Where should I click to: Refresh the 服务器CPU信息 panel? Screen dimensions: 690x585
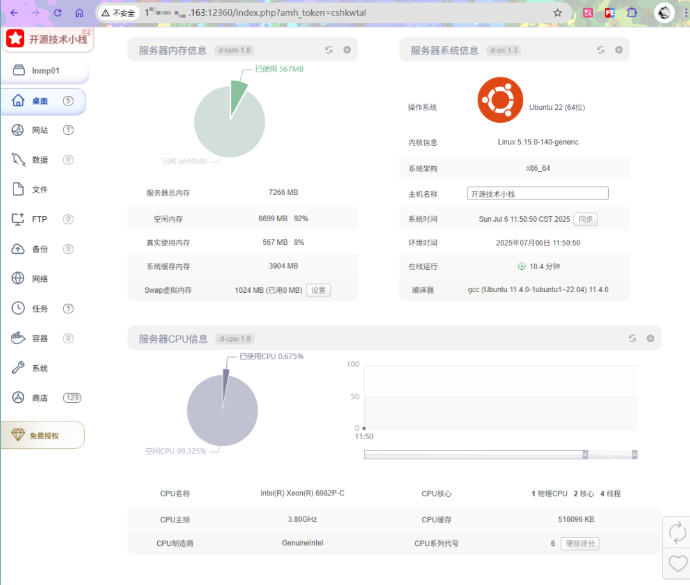(632, 338)
